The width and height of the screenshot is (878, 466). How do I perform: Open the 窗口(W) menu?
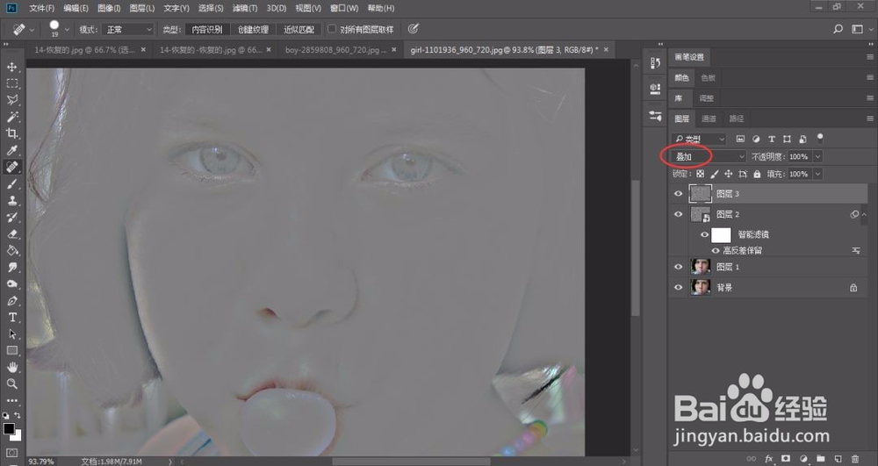pyautogui.click(x=344, y=8)
